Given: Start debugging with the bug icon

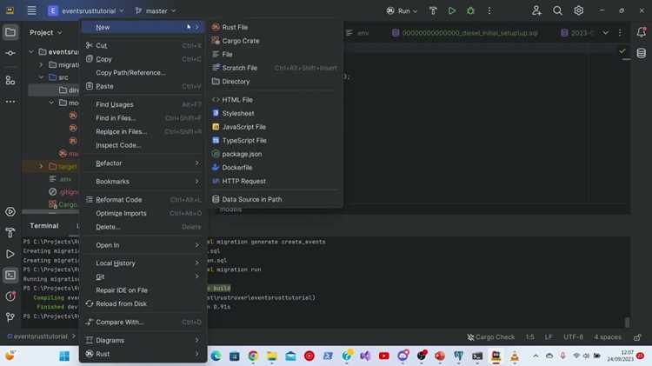Looking at the screenshot, I should (x=470, y=10).
